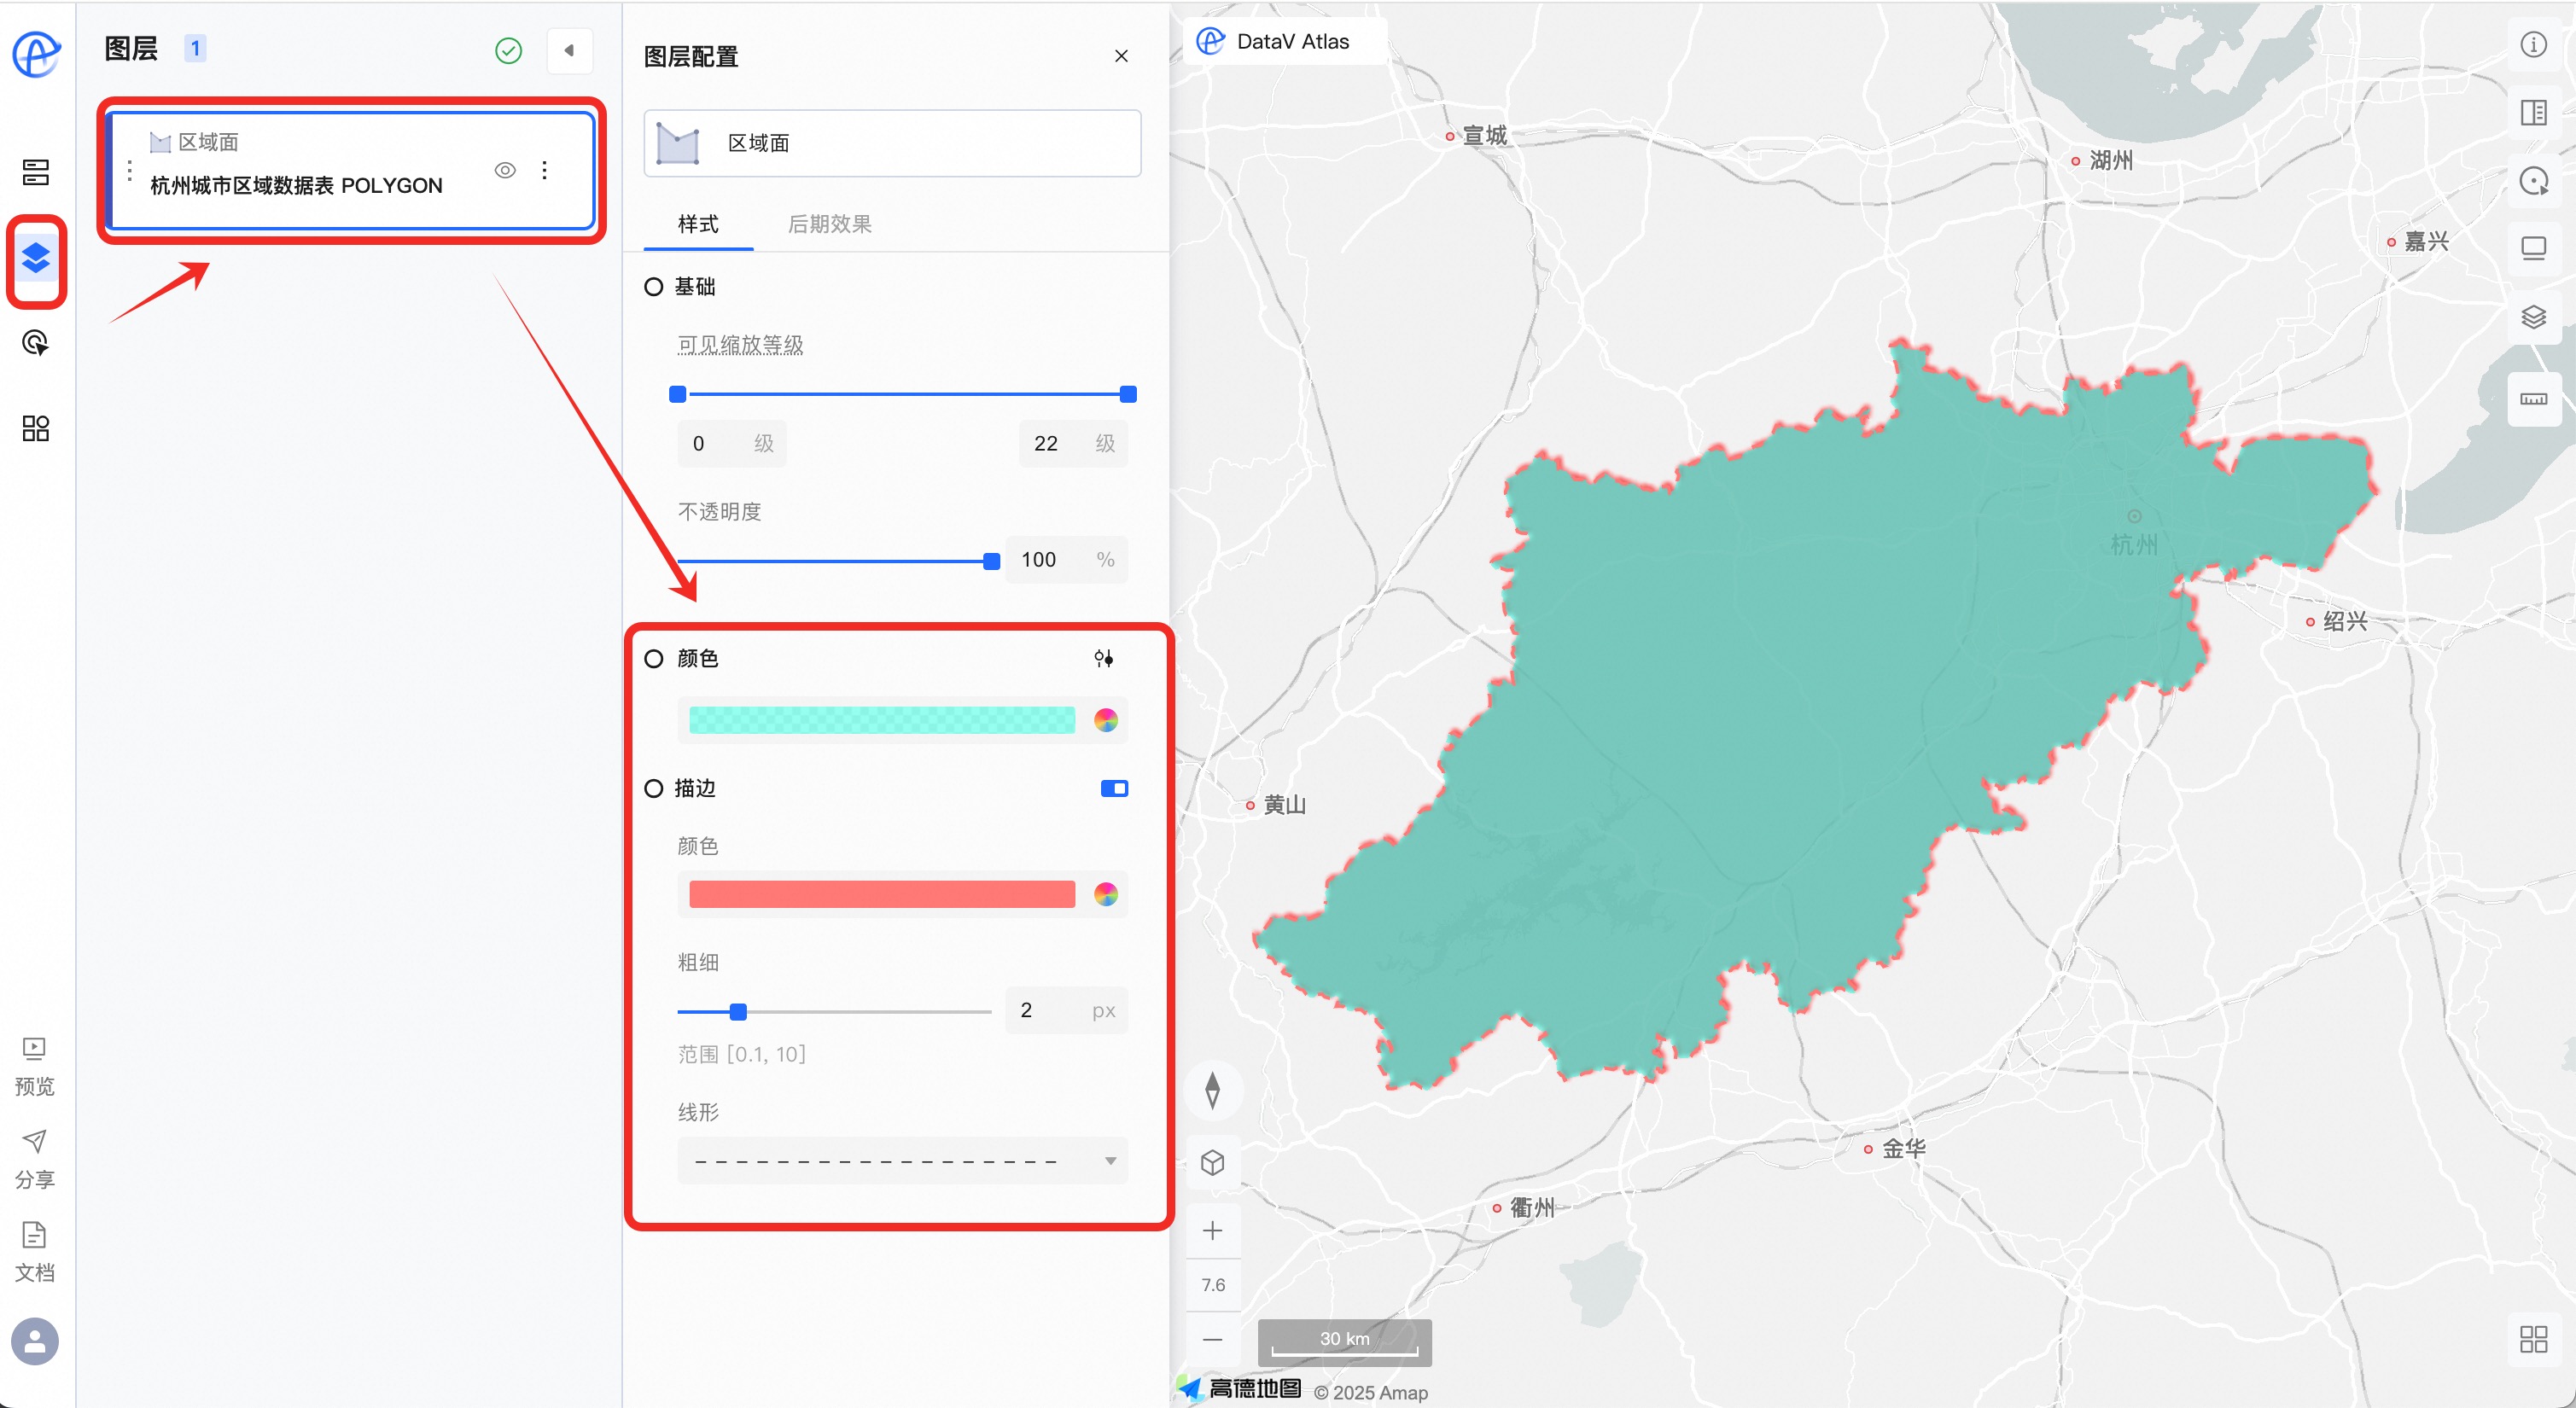The image size is (2576, 1408).
Task: Open the 区域面 layer type selector
Action: 892,143
